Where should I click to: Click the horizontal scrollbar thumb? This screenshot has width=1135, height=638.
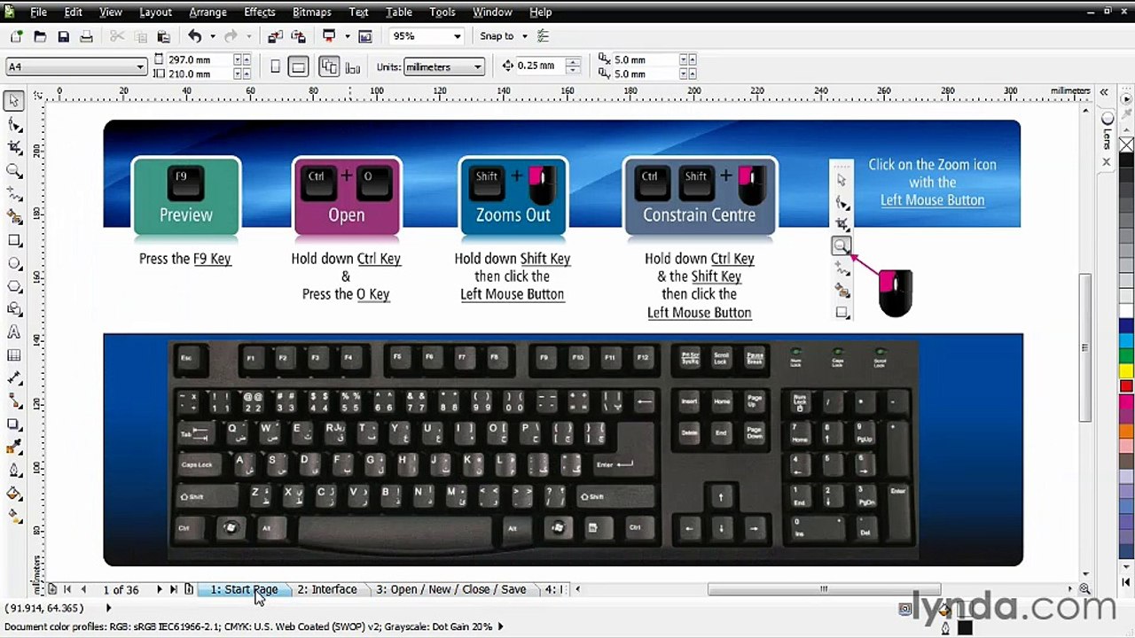pos(824,589)
